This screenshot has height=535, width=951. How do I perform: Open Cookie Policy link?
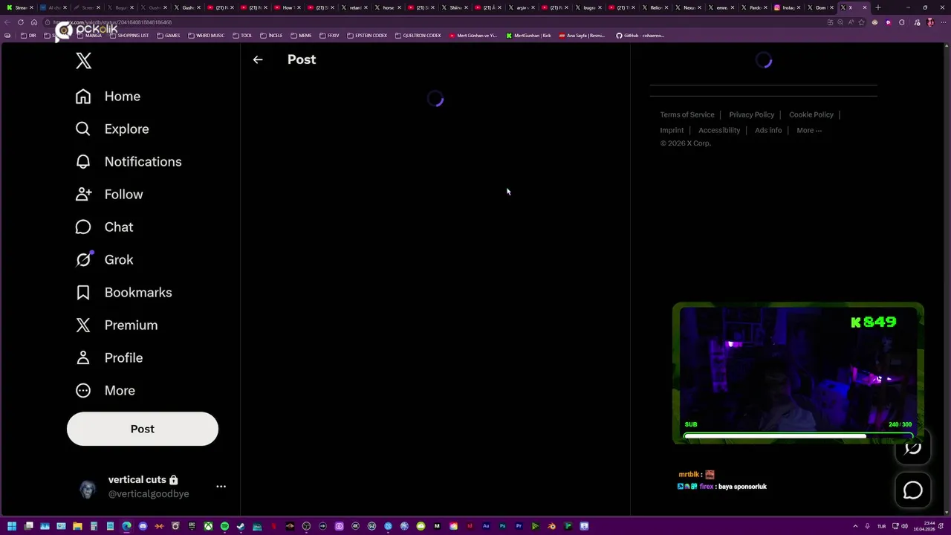(x=811, y=114)
